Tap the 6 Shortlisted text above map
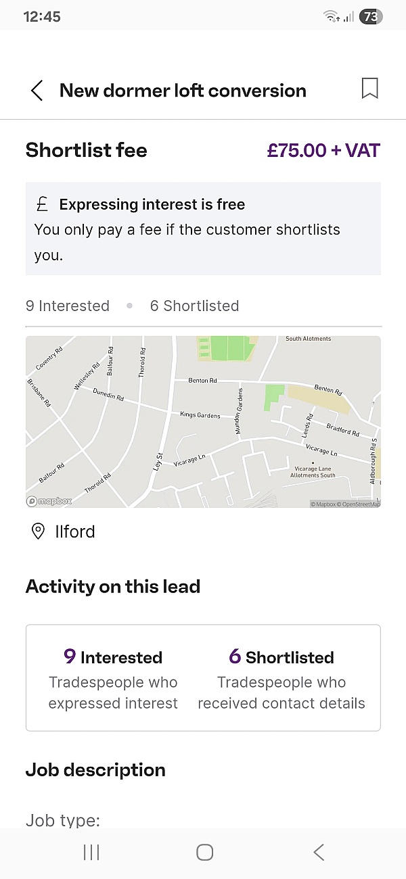This screenshot has width=406, height=879. 194,306
